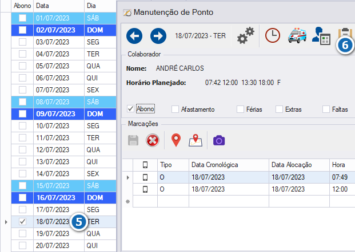Click the ambulance icon
Screen dimensions: 355x252
(297, 35)
